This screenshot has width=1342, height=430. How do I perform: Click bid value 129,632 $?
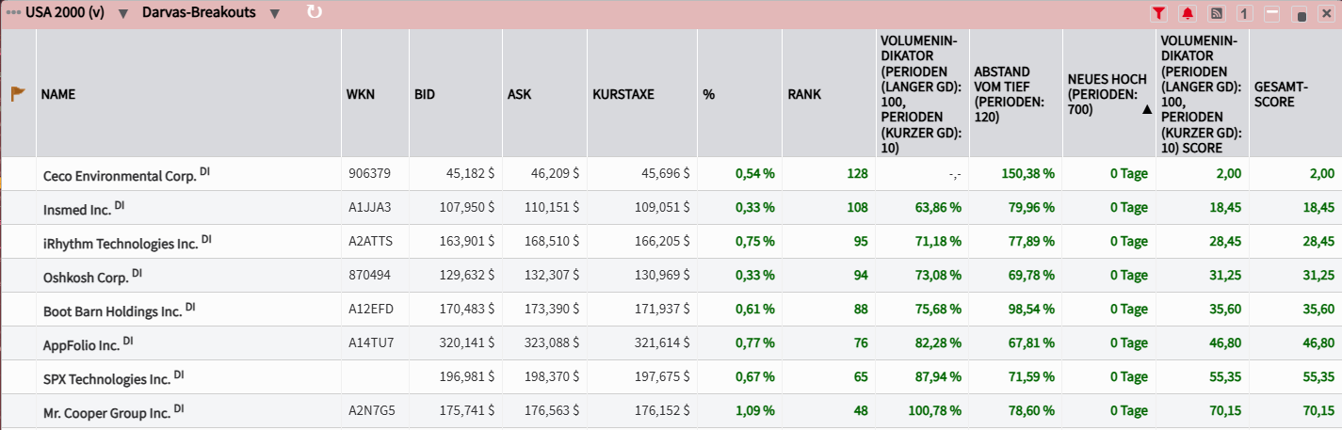(467, 276)
